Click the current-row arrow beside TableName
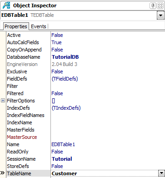The width and height of the screenshot is (165, 178). [3, 173]
